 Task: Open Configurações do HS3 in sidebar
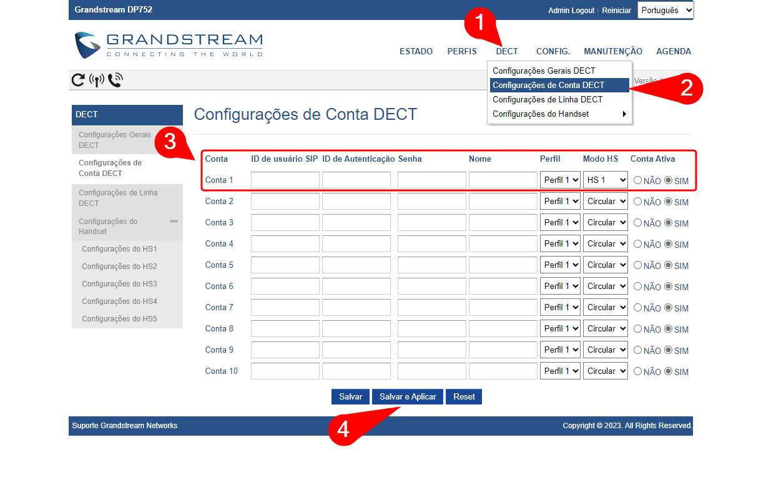pyautogui.click(x=119, y=284)
